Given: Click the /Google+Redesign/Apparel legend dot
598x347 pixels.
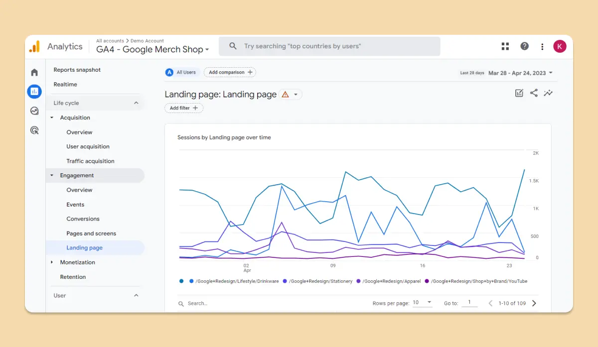Looking at the screenshot, I should [358, 281].
